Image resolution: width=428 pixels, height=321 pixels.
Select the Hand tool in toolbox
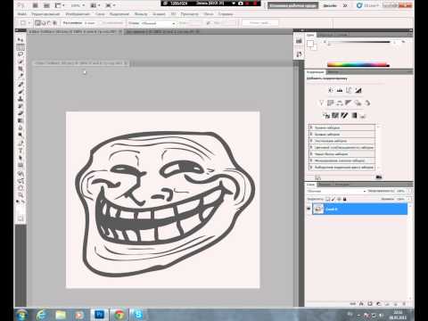(x=21, y=188)
